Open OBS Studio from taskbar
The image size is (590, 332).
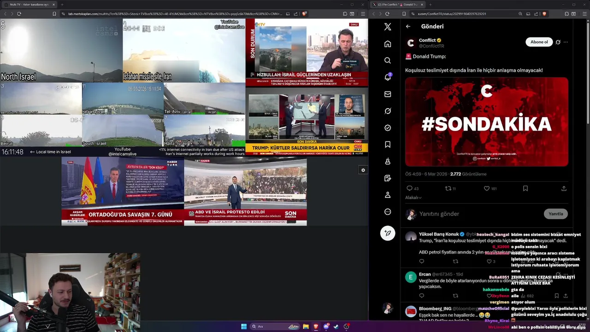(x=346, y=326)
